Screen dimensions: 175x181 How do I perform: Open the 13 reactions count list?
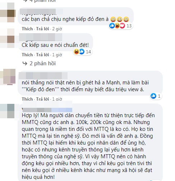129,26
